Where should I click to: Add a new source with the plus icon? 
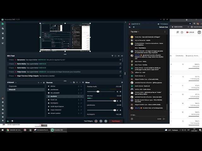pyautogui.click(x=77, y=82)
